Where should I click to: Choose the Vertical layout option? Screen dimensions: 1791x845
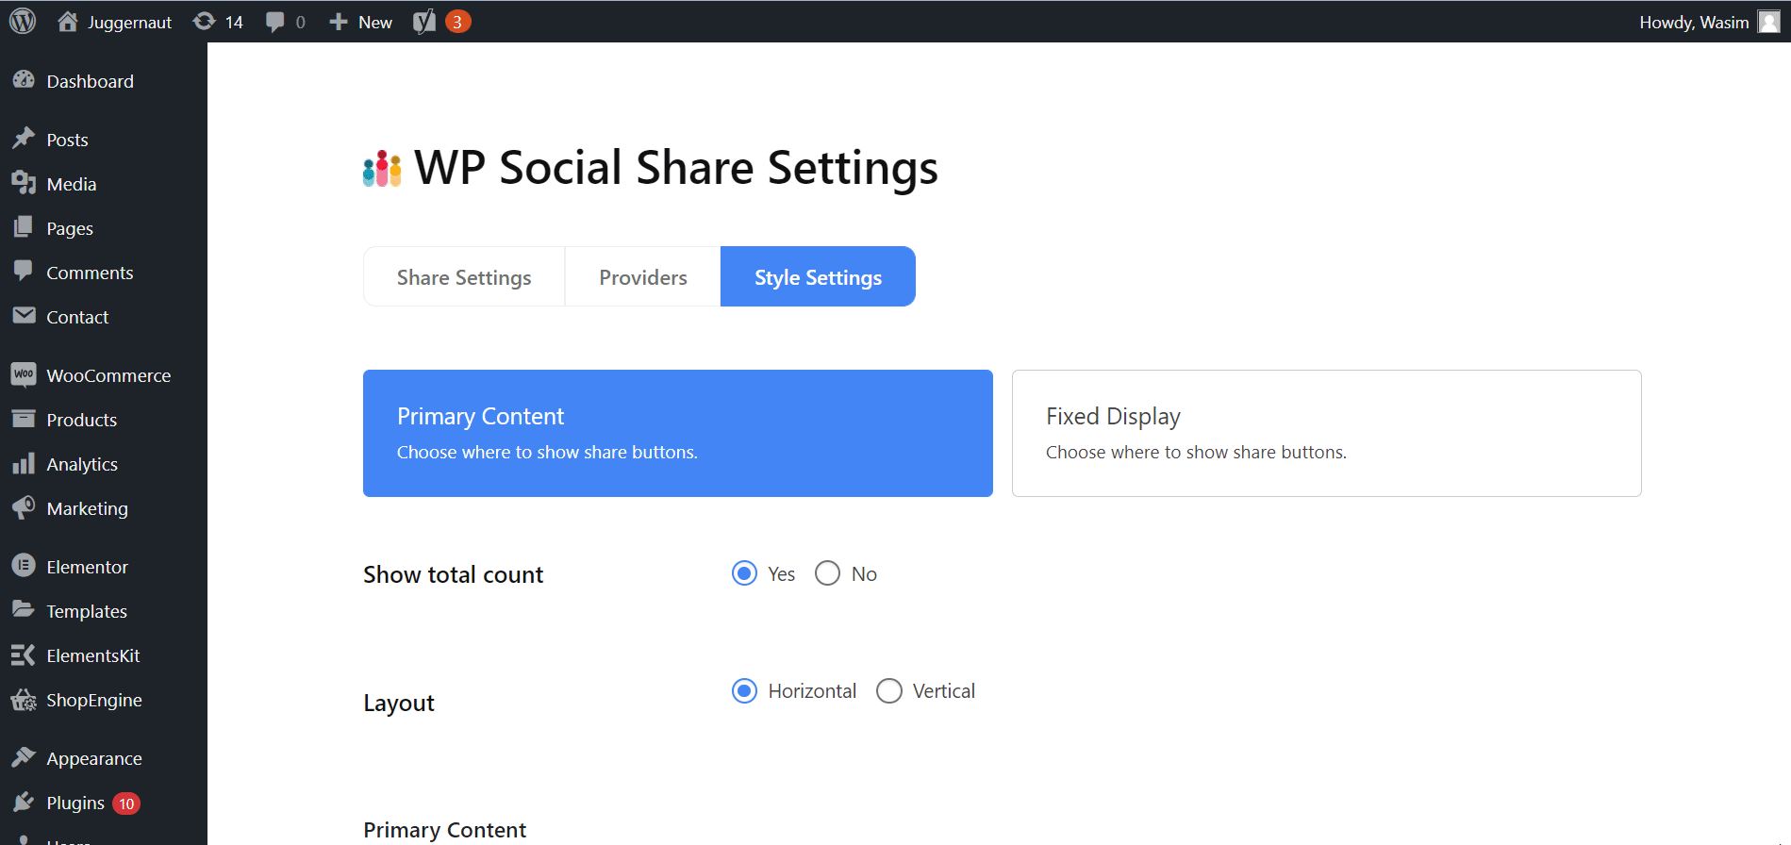coord(889,691)
